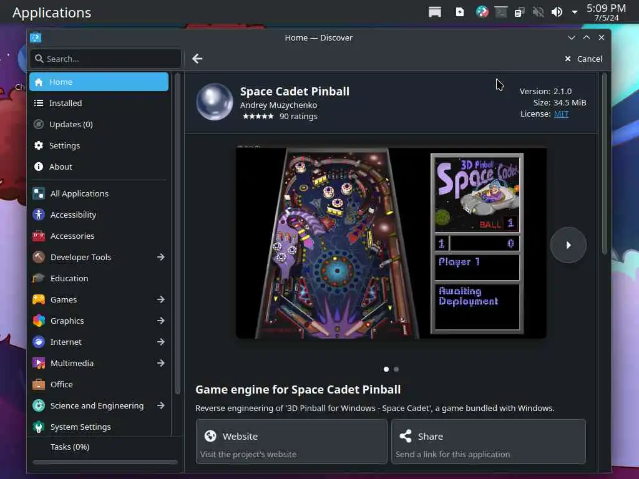Screen dimensions: 639x479
Task: Click the Education graduation cap icon
Action: coord(39,278)
